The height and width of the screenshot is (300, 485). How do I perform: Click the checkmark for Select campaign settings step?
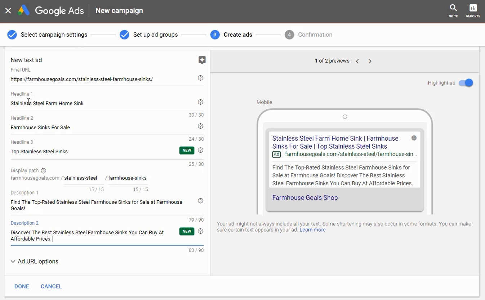click(12, 35)
